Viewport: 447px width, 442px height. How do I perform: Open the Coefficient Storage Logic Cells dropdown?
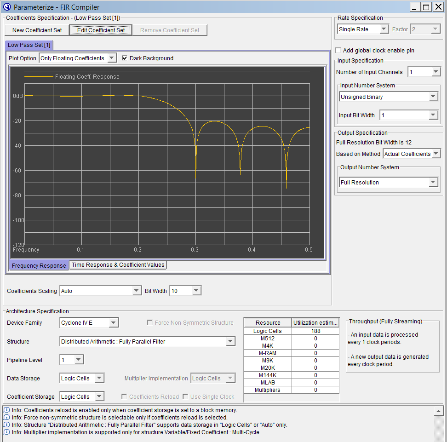click(99, 396)
